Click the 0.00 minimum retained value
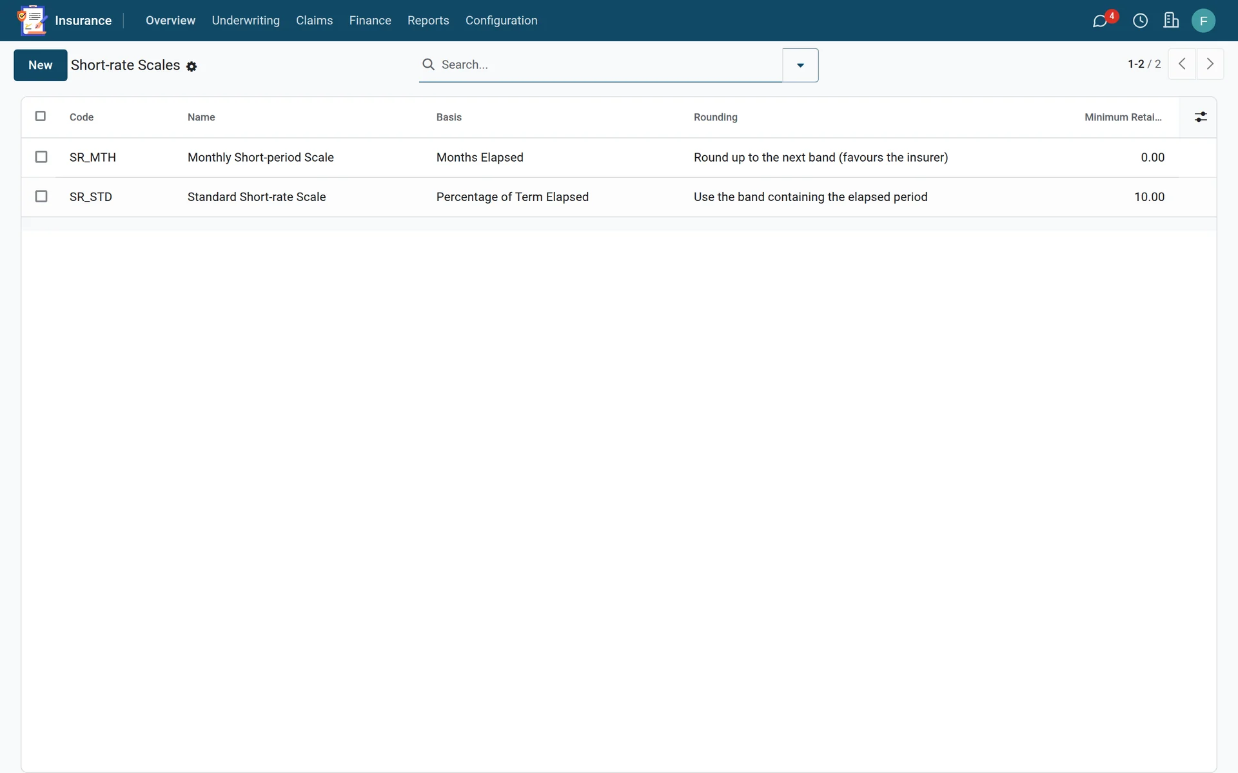The image size is (1238, 773). [x=1152, y=157]
